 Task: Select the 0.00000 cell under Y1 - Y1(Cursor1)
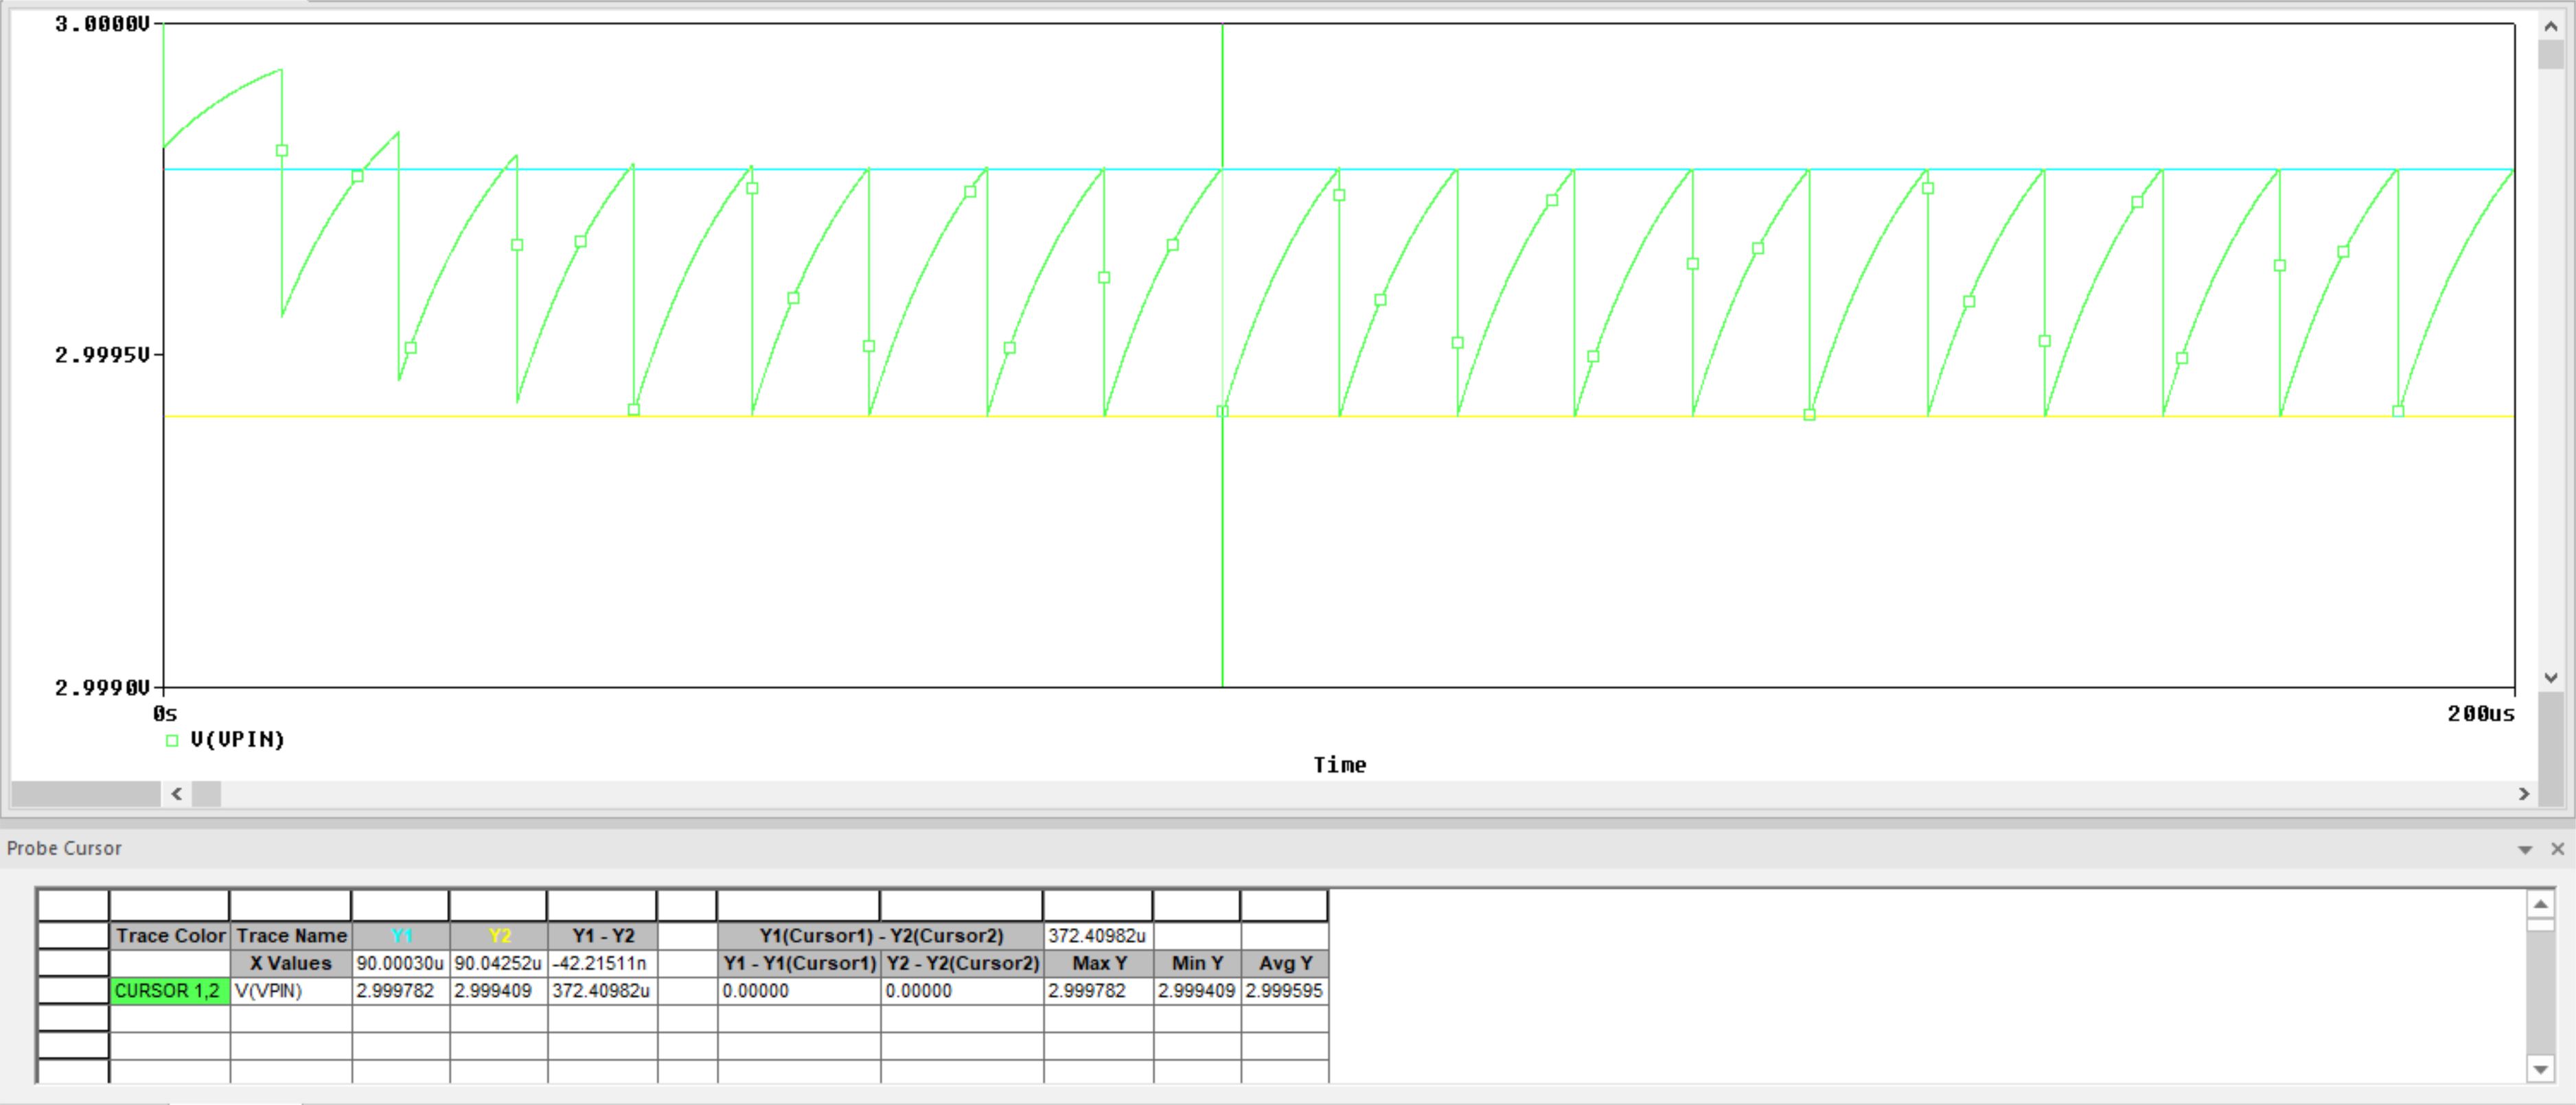[x=799, y=991]
